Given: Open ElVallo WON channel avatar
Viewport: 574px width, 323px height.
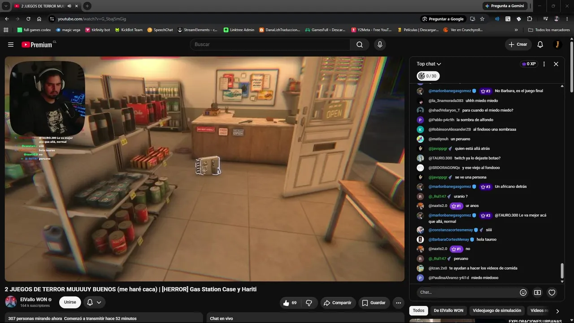Looking at the screenshot, I should pyautogui.click(x=11, y=302).
